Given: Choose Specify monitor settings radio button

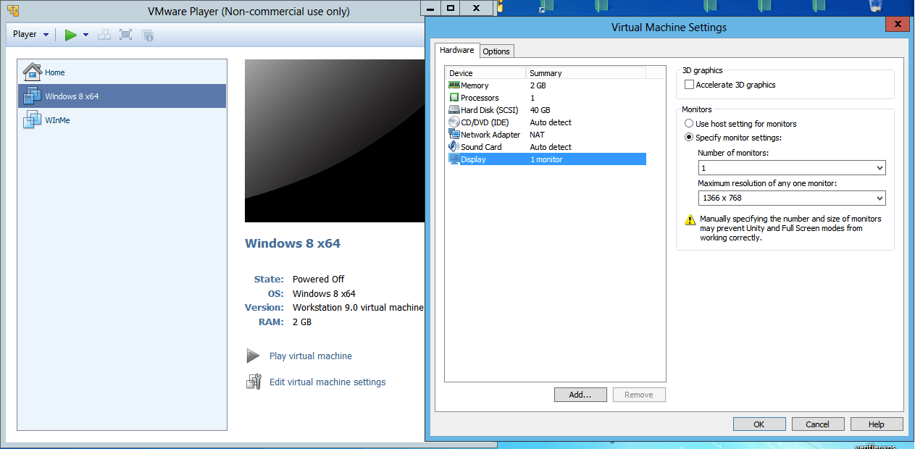Looking at the screenshot, I should coord(689,138).
